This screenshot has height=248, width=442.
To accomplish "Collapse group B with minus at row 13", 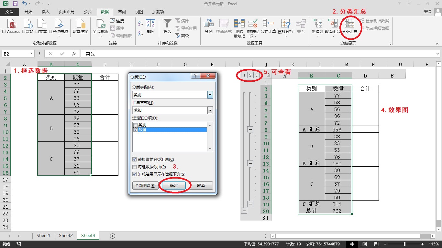I will (x=250, y=163).
